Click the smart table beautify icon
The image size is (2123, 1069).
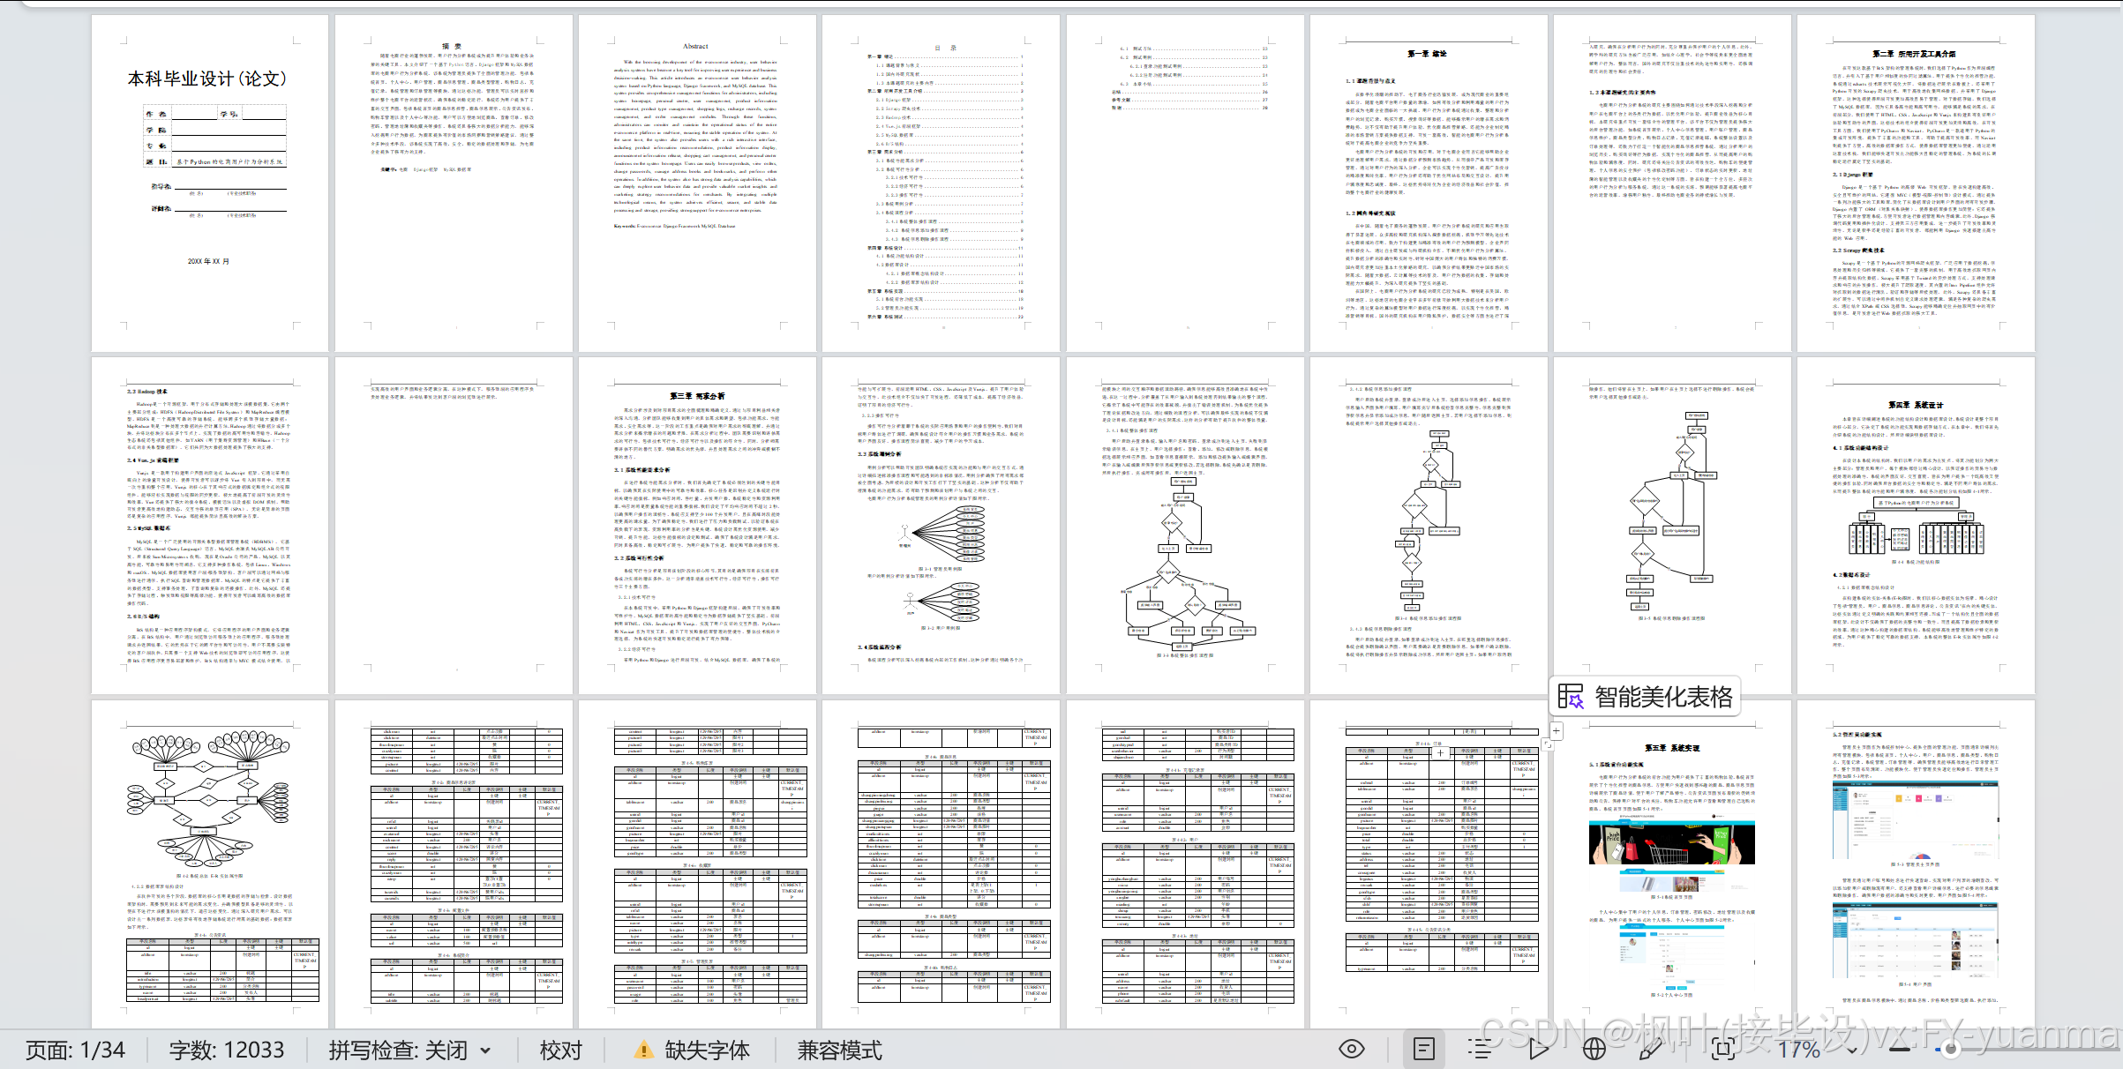tap(1571, 697)
